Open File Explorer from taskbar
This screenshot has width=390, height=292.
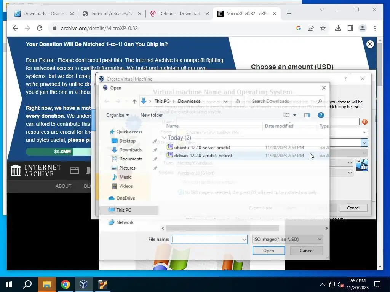46,284
